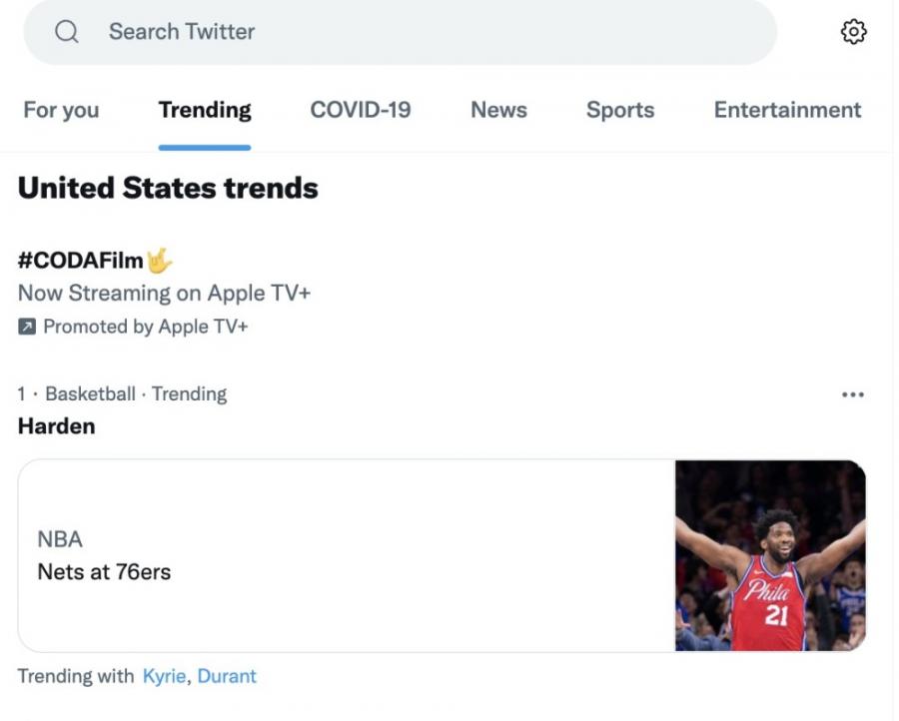899x721 pixels.
Task: Go to the News tab
Action: (498, 110)
